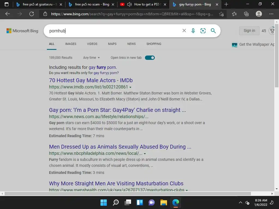Open Straight Men Masturbation Clubs result

coord(116,183)
